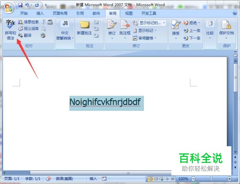Open the 开发工具 tab
Screen dimensions: 240x184
(x=149, y=14)
